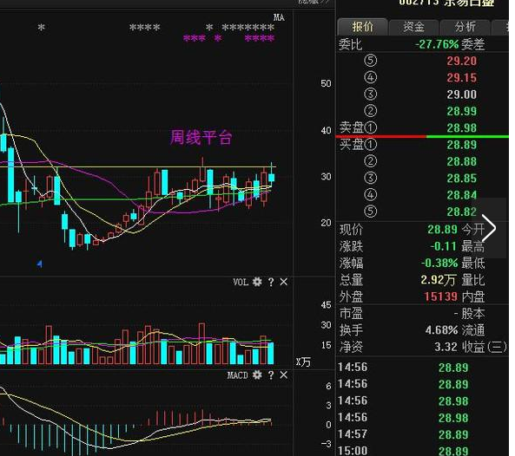Click the 15:00 trade tick row
The height and width of the screenshot is (456, 515).
(423, 451)
